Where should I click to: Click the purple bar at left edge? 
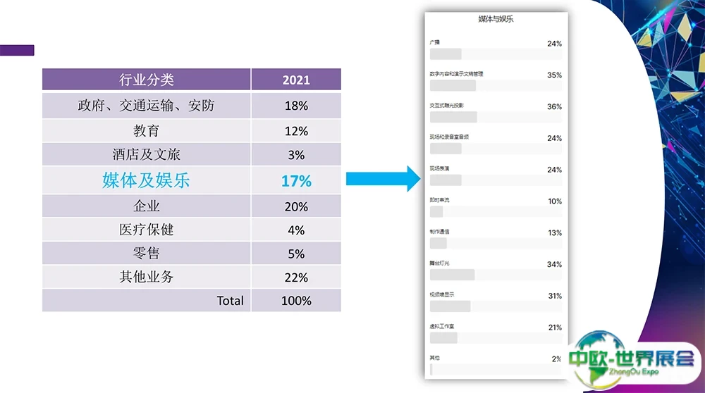(17, 50)
